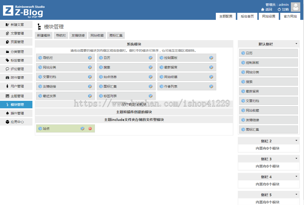Click the 新建模块 button
Viewport: 304px width, 205px height.
(x=44, y=35)
